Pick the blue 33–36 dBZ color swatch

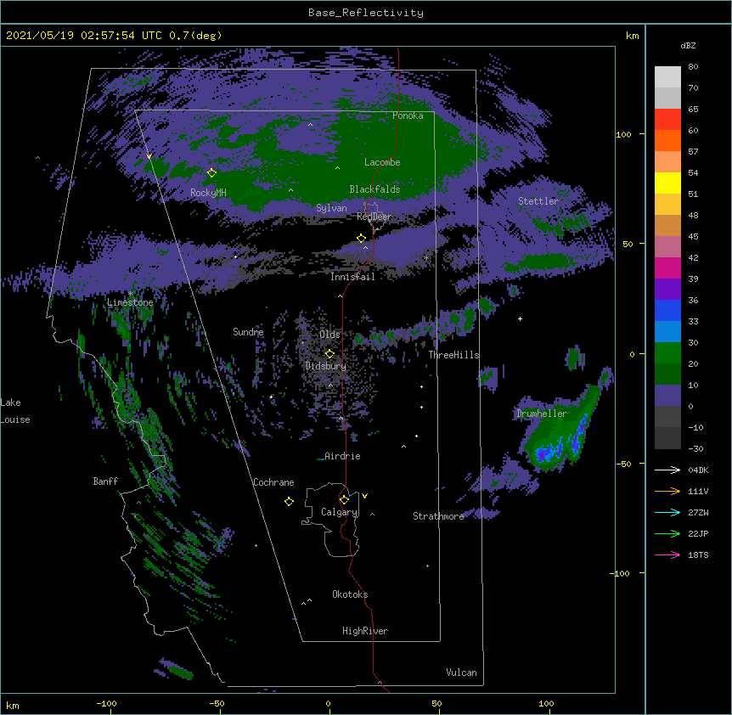pyautogui.click(x=667, y=310)
